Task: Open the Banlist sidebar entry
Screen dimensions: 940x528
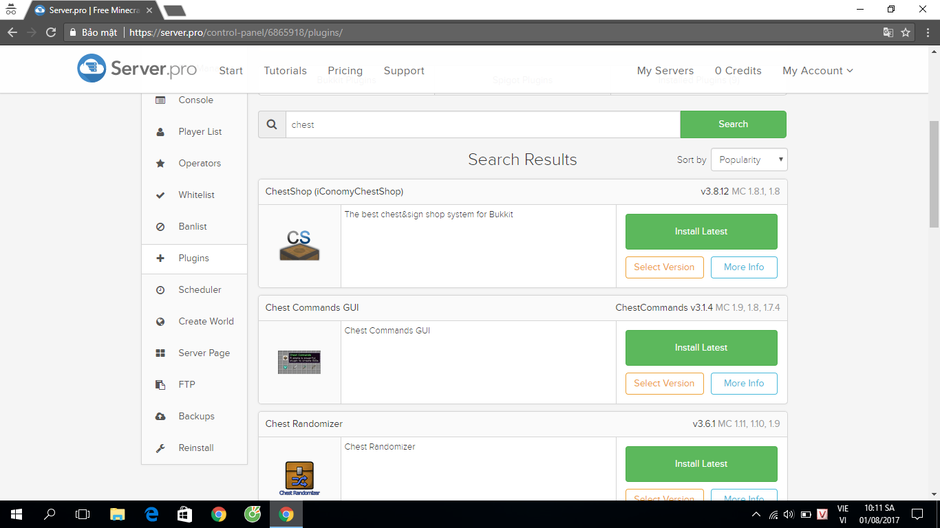Action: pyautogui.click(x=194, y=227)
